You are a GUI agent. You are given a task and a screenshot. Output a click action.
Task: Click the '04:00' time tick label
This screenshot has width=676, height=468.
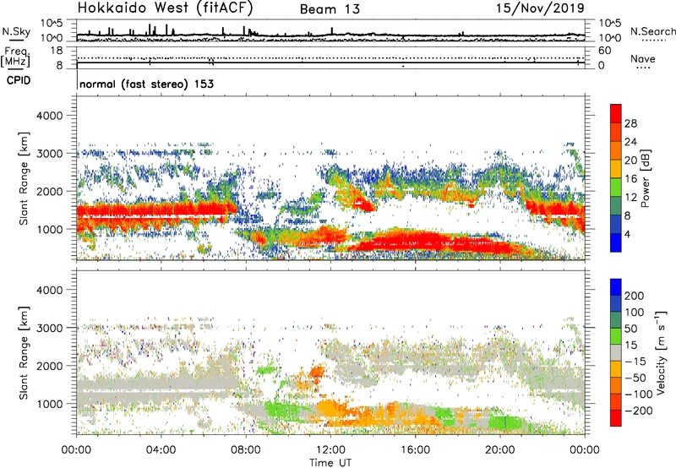click(161, 450)
